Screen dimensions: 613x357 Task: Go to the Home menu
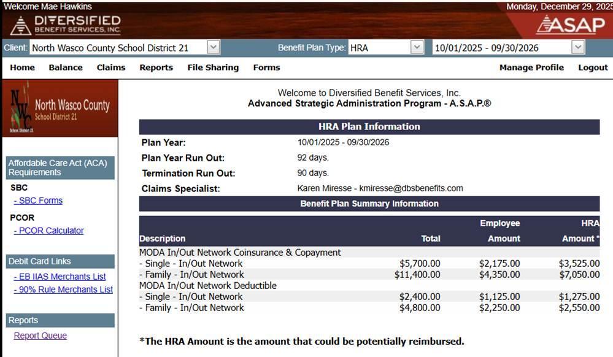coord(22,67)
